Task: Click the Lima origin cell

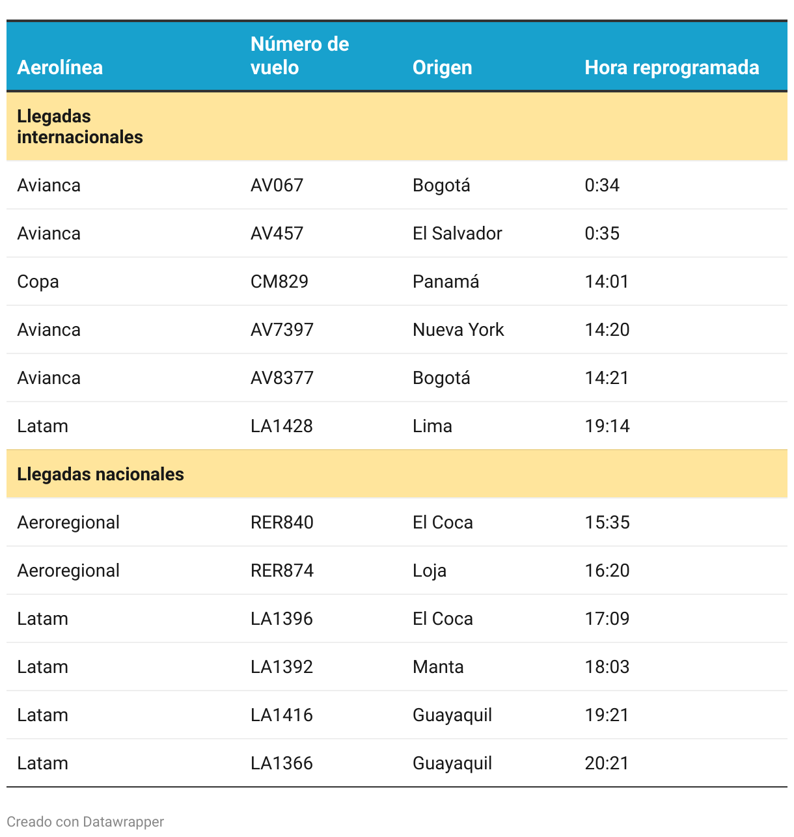Action: 432,426
